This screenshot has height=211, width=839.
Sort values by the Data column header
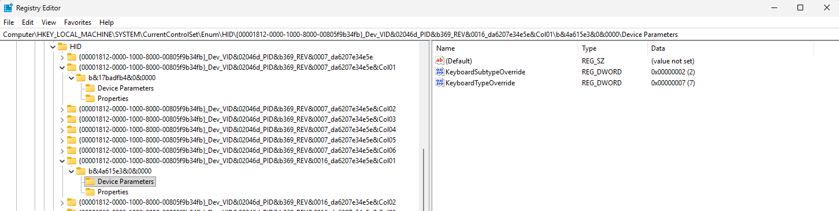(731, 48)
